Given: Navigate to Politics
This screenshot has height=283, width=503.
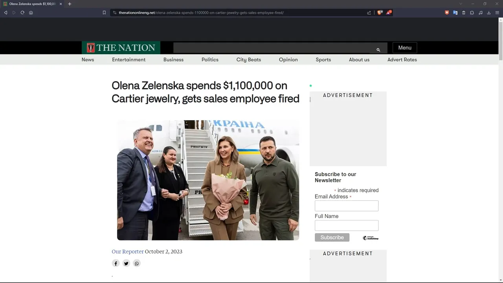Looking at the screenshot, I should pos(210,60).
